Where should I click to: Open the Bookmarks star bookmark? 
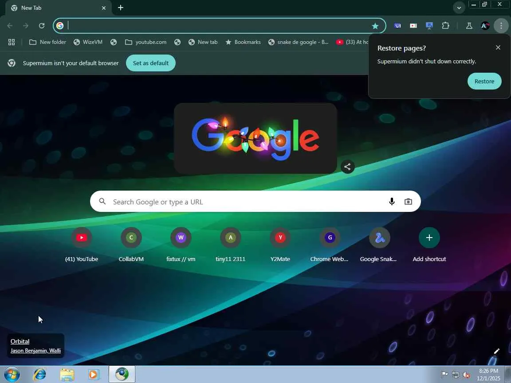click(243, 42)
